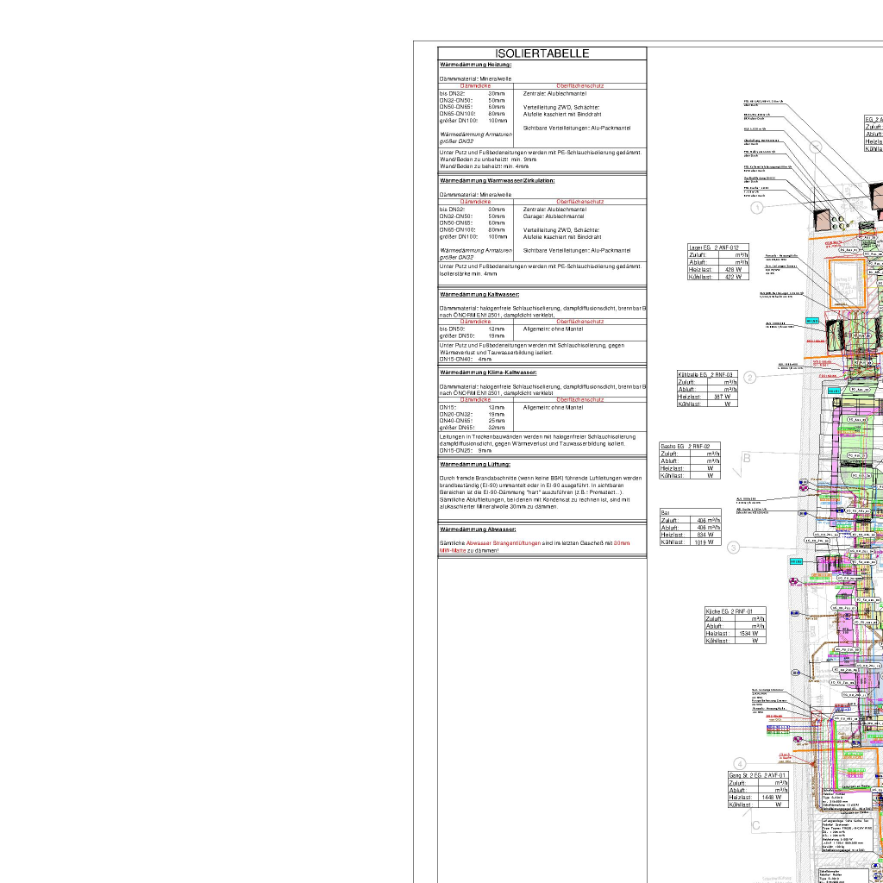
Task: Click red 'Dämmdicke' header under Heizung
Action: (x=475, y=86)
